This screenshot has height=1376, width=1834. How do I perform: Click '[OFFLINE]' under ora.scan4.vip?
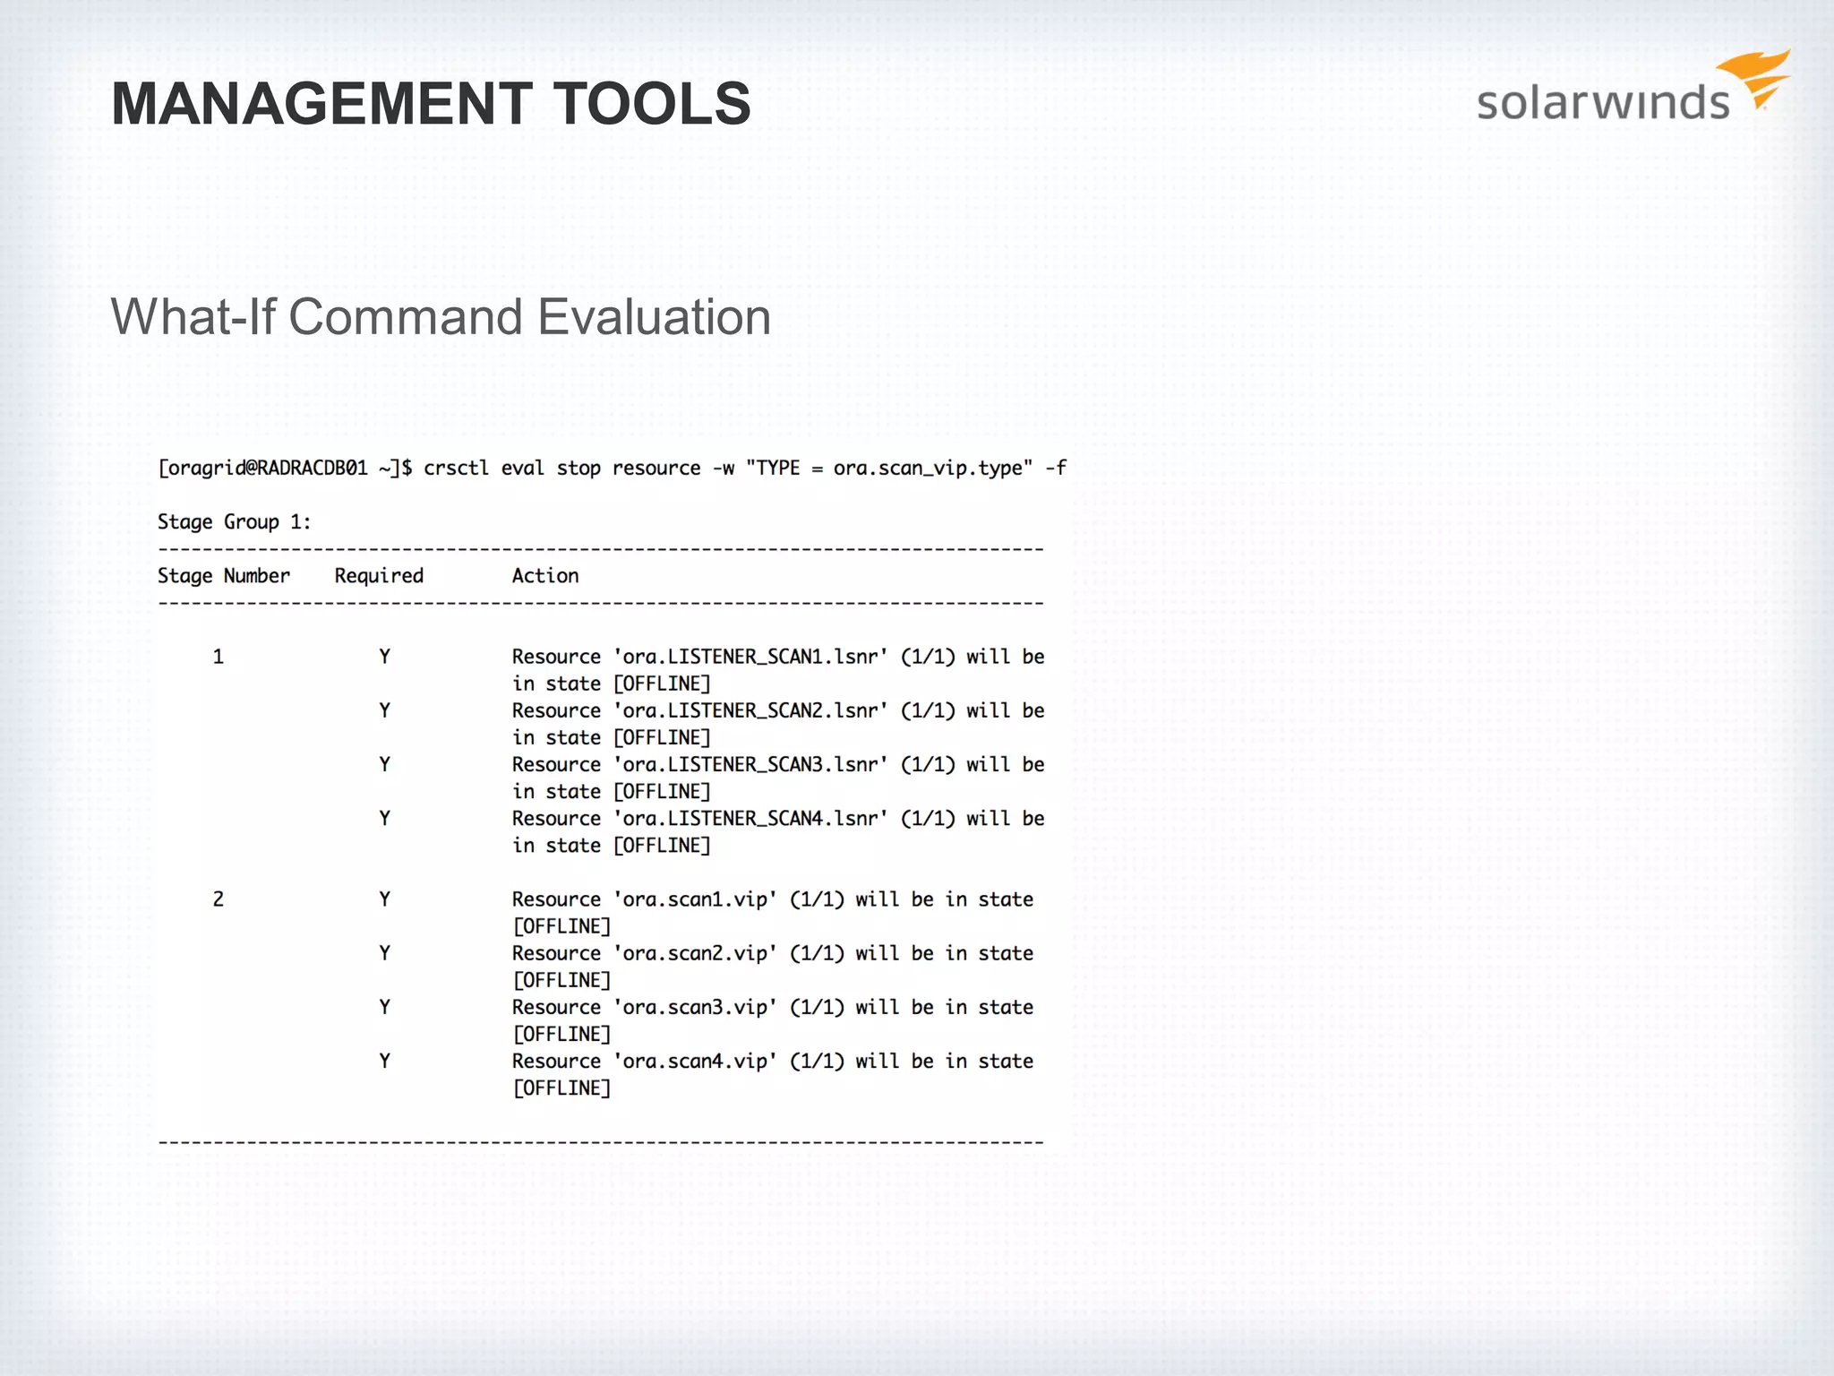(561, 1088)
